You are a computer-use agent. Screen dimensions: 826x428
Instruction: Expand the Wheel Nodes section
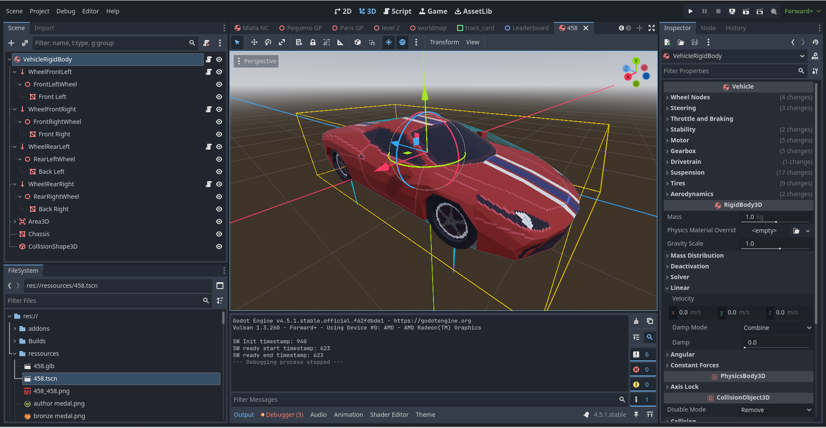coord(739,97)
